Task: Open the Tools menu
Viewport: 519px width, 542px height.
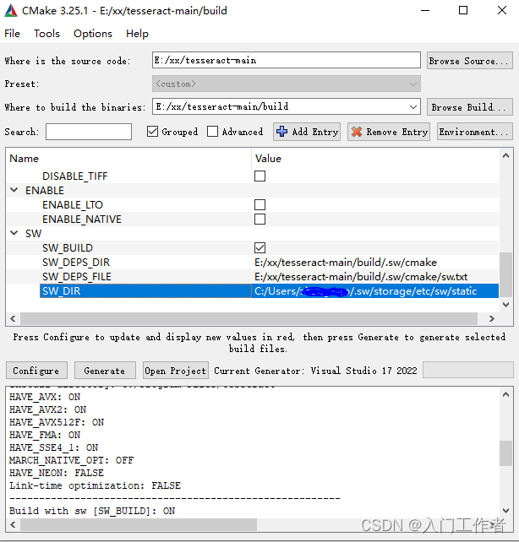Action: [46, 34]
